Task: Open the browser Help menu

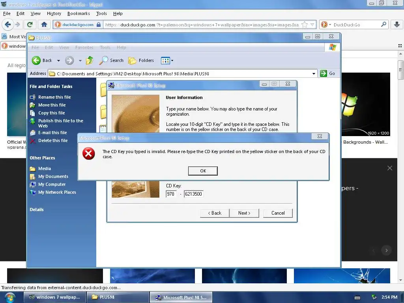Action: [118, 13]
